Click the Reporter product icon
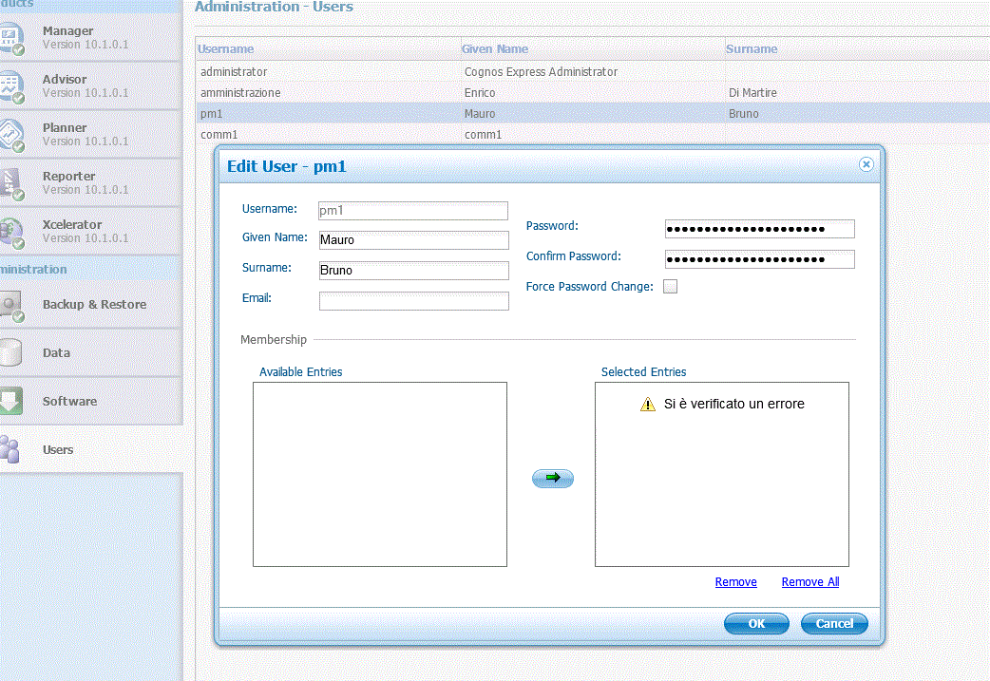This screenshot has width=990, height=681. (x=10, y=183)
